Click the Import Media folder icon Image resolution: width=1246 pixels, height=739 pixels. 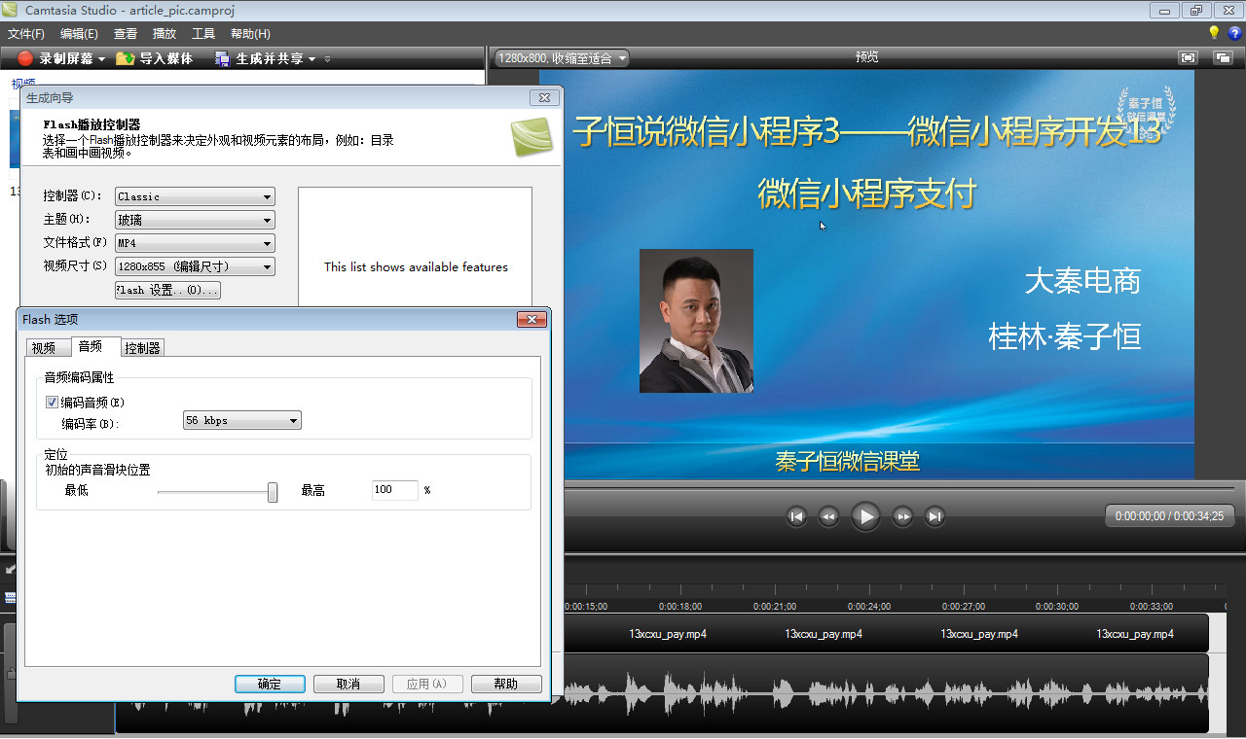[x=126, y=58]
